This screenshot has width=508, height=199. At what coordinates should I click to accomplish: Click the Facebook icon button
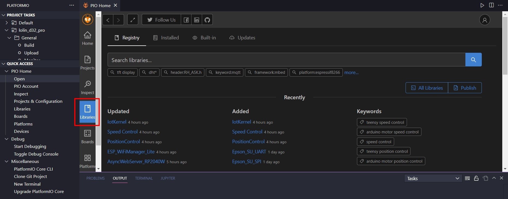(x=186, y=20)
